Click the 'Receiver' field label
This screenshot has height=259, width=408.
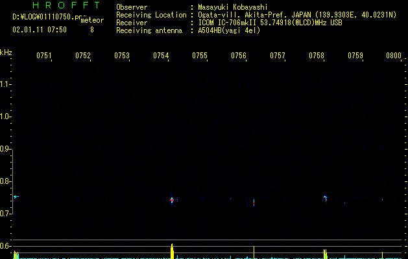click(132, 23)
